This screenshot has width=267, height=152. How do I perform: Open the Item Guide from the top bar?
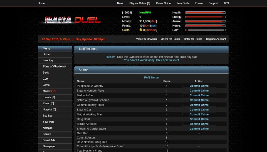(x=183, y=3)
